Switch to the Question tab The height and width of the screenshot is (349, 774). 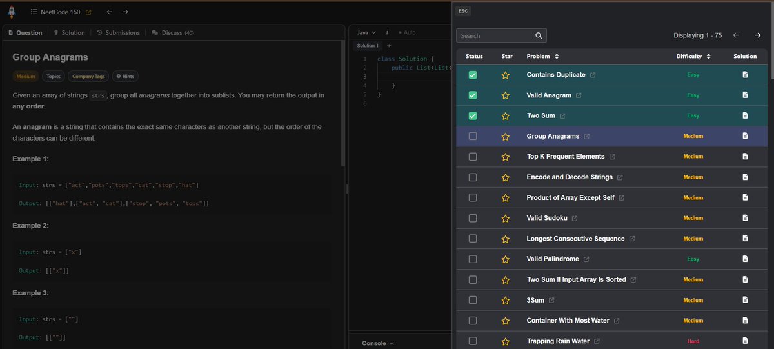(x=25, y=32)
